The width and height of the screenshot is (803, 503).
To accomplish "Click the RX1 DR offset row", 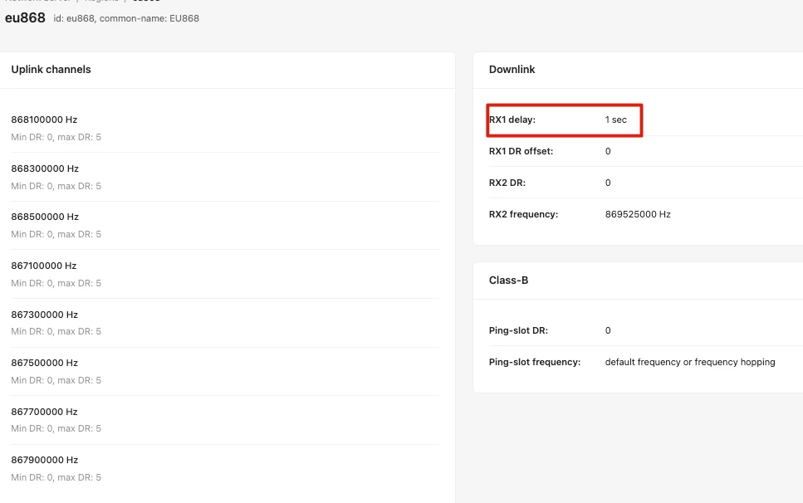I will 646,151.
